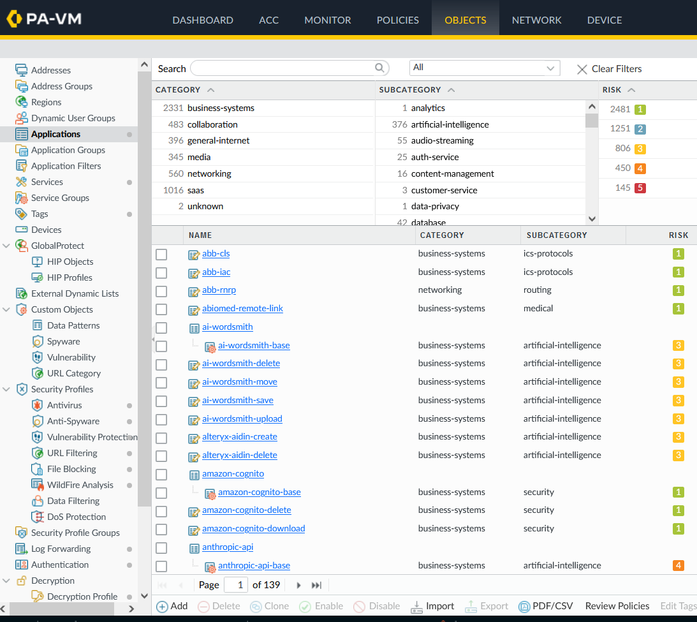697x622 pixels.
Task: Select the ai-wordsmith row checkbox
Action: pyautogui.click(x=161, y=327)
